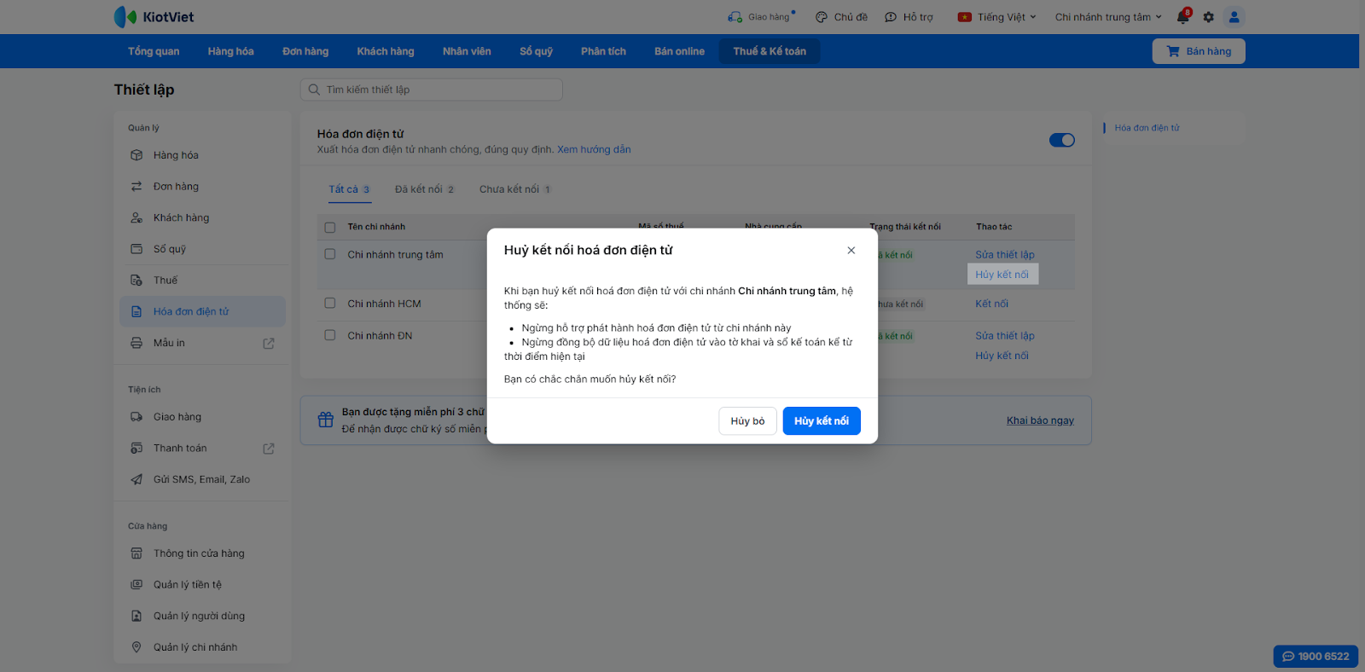
Task: Click the gift icon in the promo banner
Action: 326,420
